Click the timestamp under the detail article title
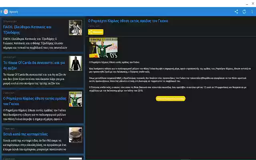The width and height of the screenshot is (256, 160). tap(94, 26)
